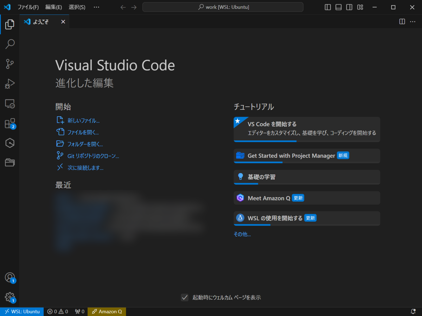Select the ようこそ tab
The width and height of the screenshot is (422, 316).
(x=44, y=22)
